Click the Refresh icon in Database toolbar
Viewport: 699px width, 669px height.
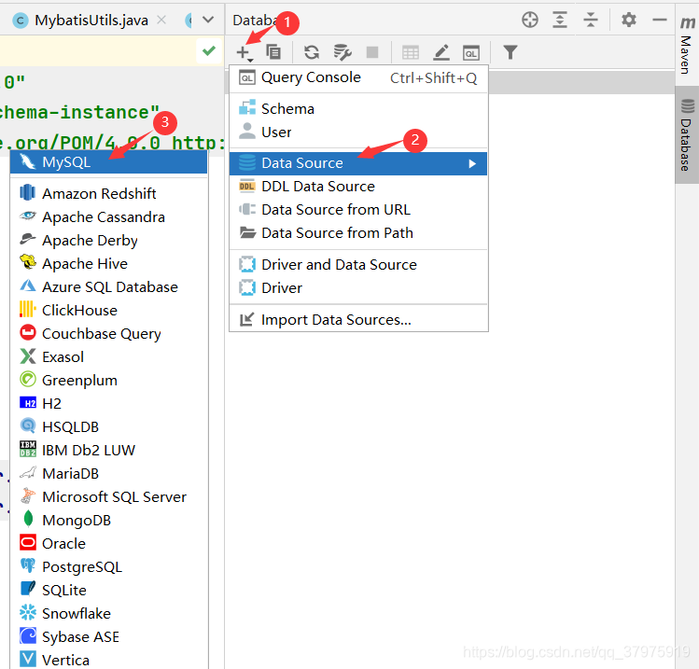tap(312, 52)
